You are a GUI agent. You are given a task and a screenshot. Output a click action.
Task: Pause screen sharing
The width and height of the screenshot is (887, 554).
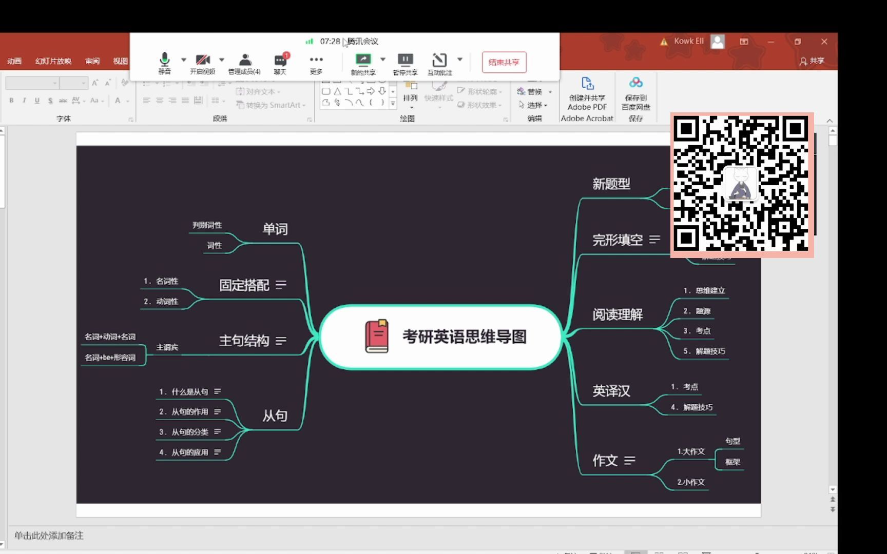[405, 64]
